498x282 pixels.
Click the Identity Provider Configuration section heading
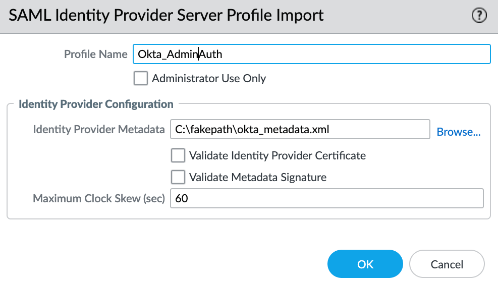point(96,104)
